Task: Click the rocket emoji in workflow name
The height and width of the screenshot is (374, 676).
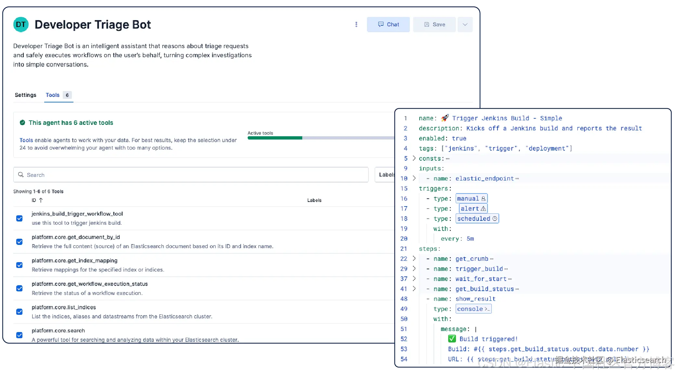Action: tap(445, 118)
